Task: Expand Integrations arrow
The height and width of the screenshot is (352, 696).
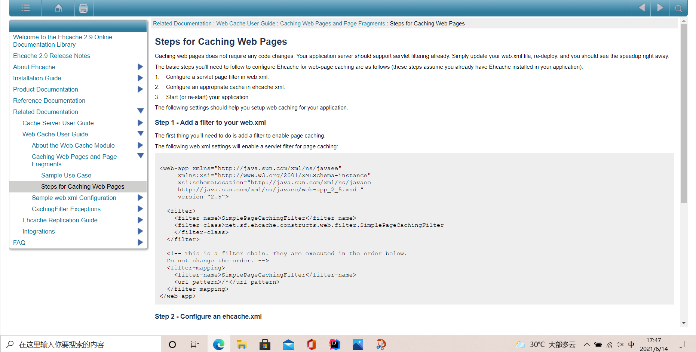Action: (140, 231)
